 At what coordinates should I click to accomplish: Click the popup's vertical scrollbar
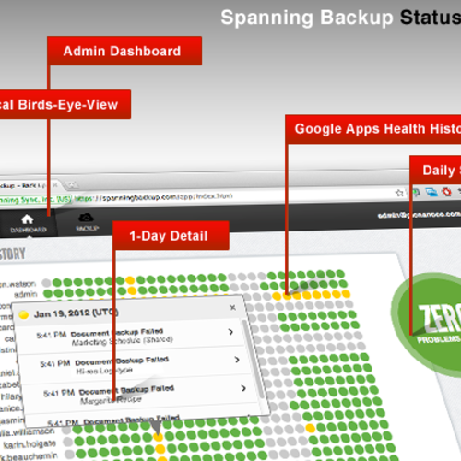pyautogui.click(x=253, y=360)
